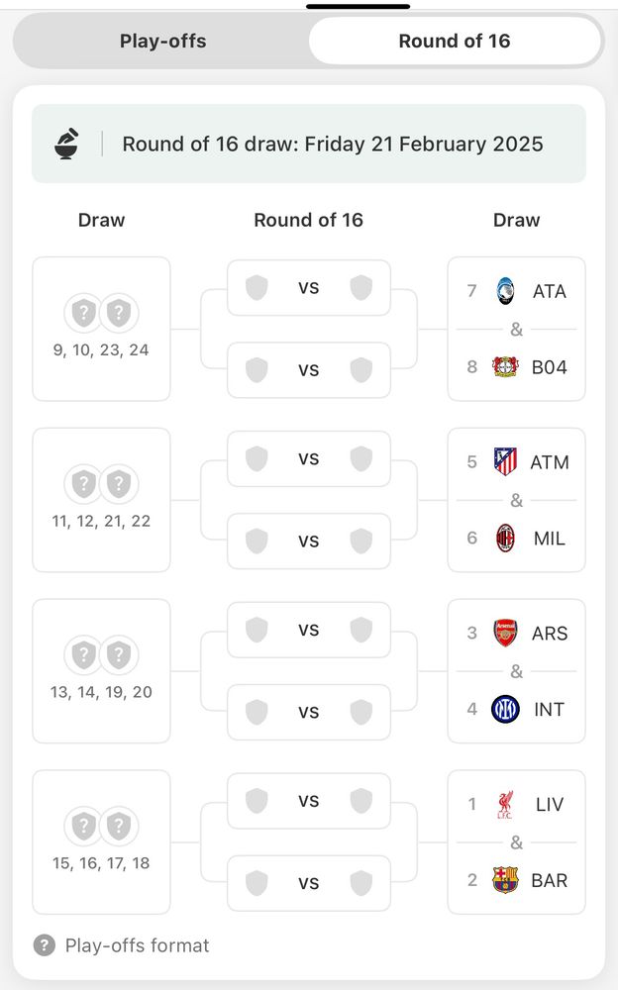Tap the Liverpool LIV crest

(505, 804)
